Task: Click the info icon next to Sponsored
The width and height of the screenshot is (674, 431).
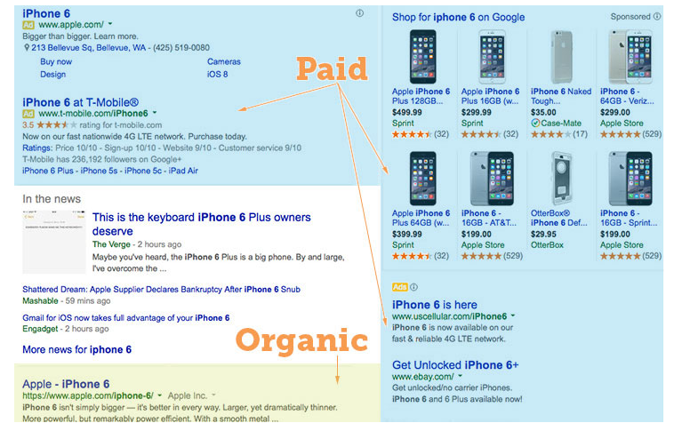Action: 657,16
